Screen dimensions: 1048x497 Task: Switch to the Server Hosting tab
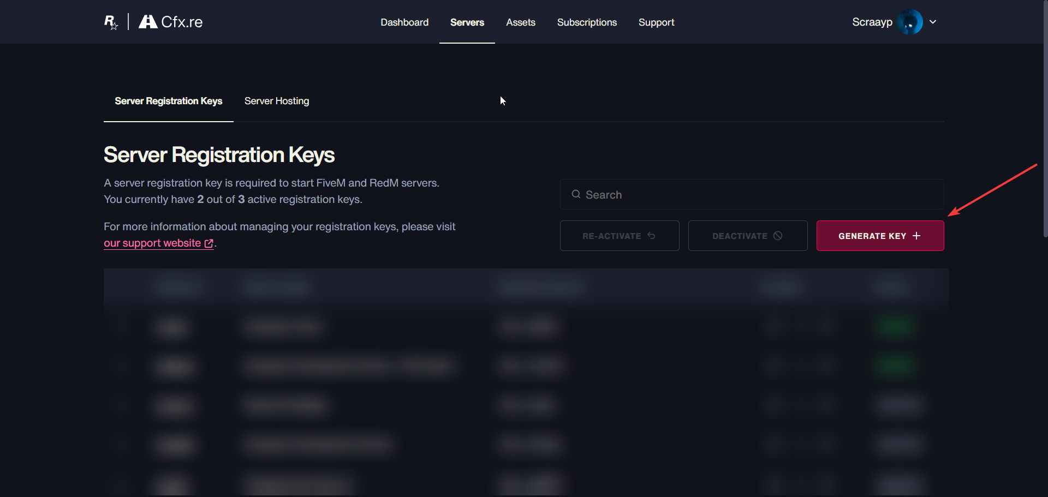[277, 101]
